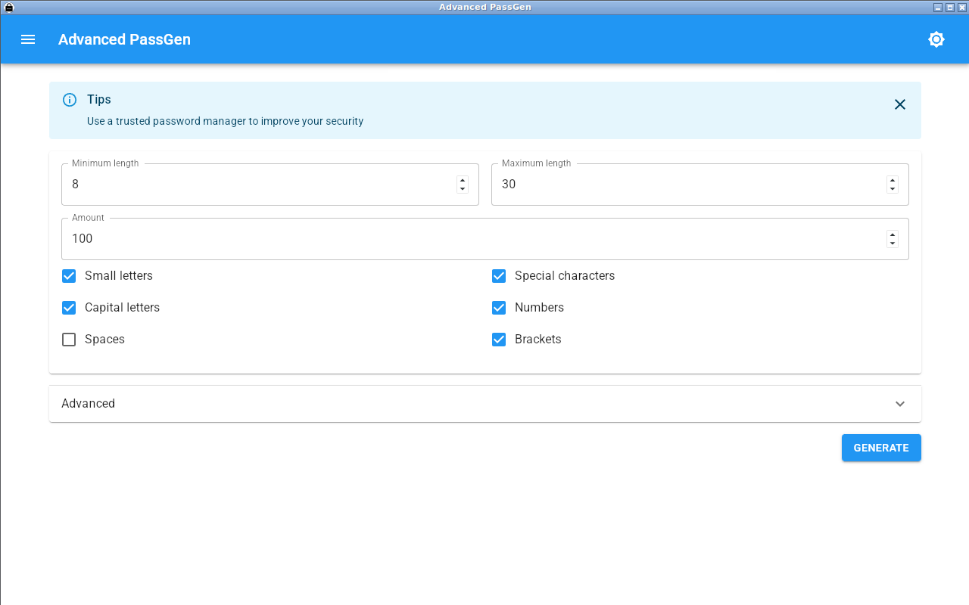The width and height of the screenshot is (969, 605).
Task: Click the "Advanced" section label
Action: tap(88, 404)
